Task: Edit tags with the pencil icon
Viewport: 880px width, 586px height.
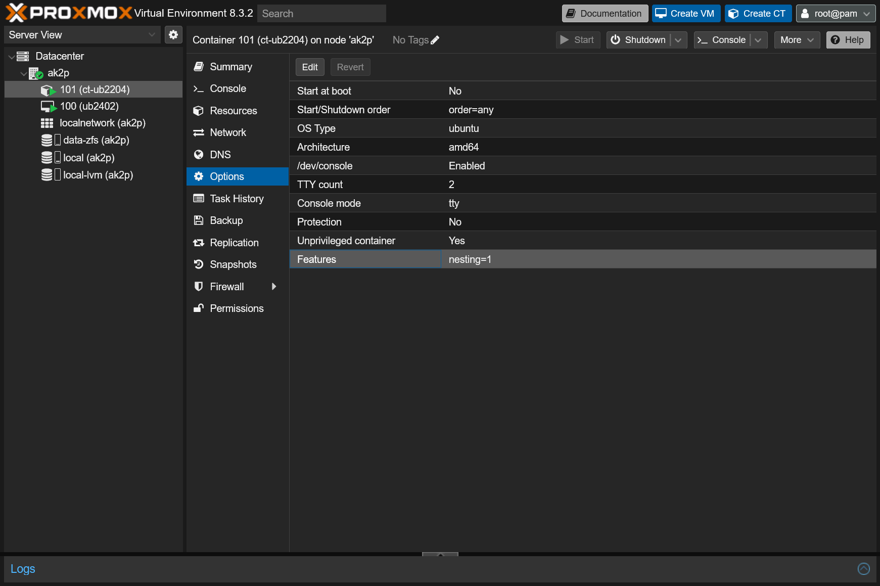Action: tap(435, 39)
